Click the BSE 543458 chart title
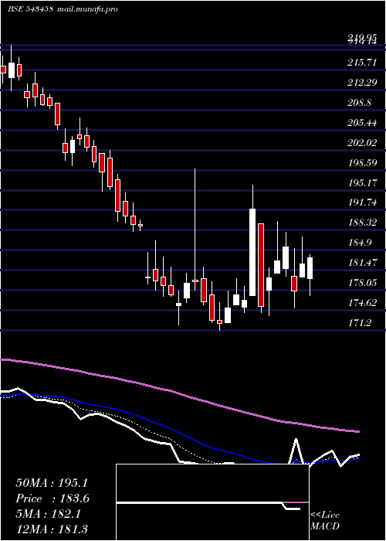 pyautogui.click(x=30, y=9)
